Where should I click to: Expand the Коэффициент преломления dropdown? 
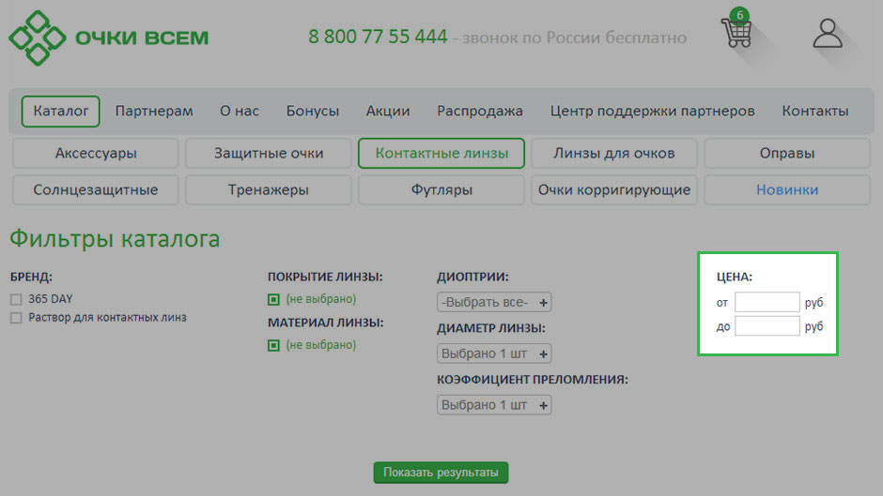pyautogui.click(x=494, y=405)
